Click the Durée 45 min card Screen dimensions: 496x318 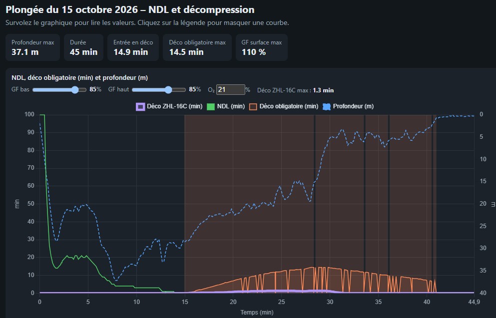tap(83, 47)
